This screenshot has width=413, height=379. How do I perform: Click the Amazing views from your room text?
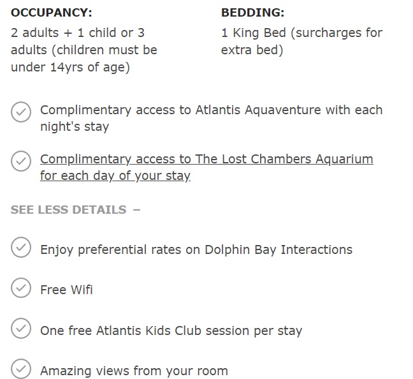click(x=134, y=371)
